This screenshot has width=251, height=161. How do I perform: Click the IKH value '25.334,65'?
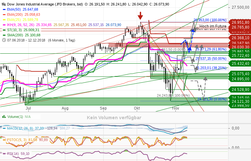44,25
